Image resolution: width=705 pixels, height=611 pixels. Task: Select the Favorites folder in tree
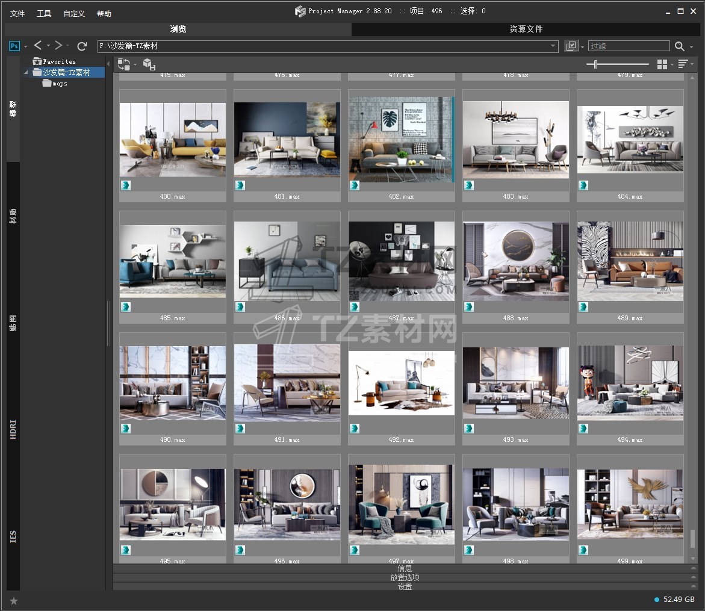coord(58,61)
